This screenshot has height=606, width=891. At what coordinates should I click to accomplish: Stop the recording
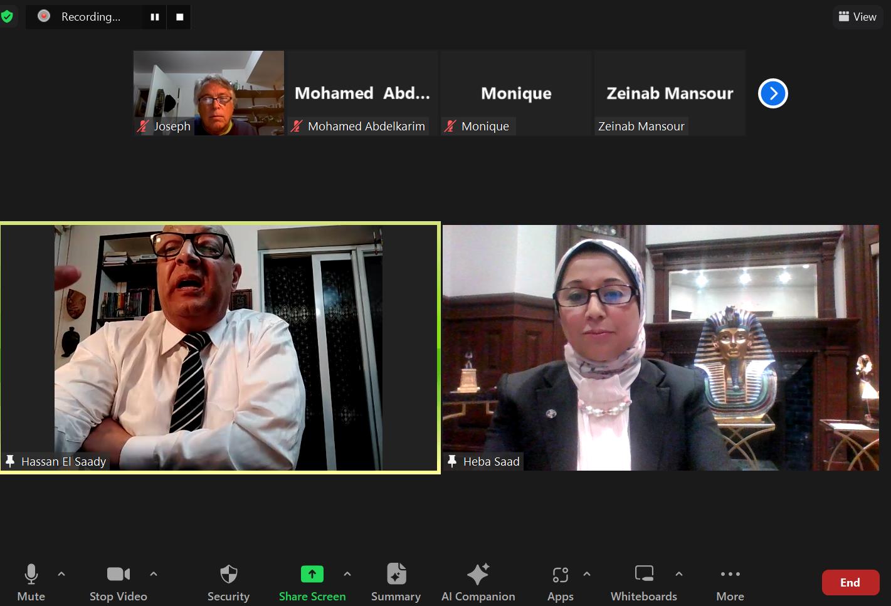pos(180,17)
